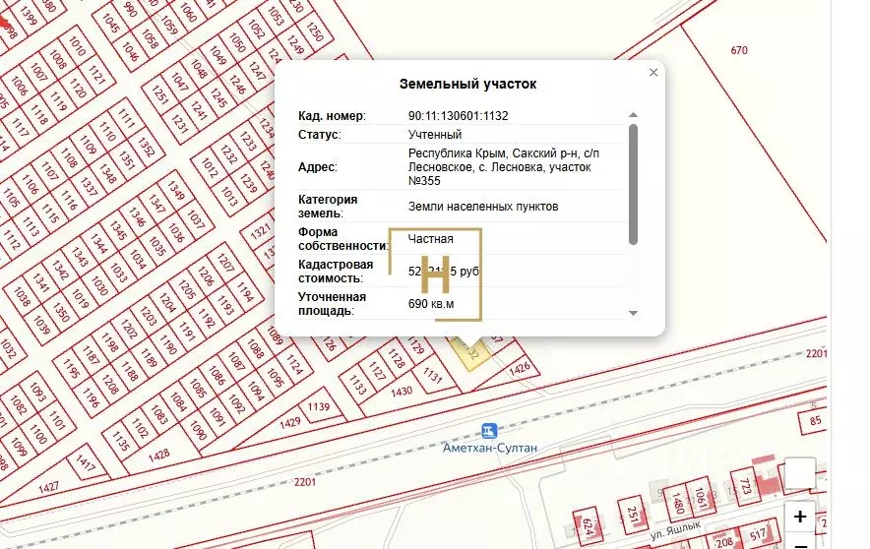Image resolution: width=870 pixels, height=549 pixels.
Task: Select parcel 670 on the map
Action: point(739,50)
